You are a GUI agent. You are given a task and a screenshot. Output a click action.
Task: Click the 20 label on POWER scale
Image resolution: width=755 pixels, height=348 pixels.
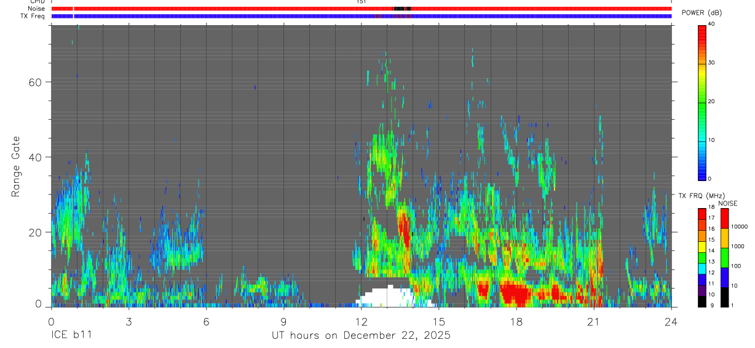711,102
